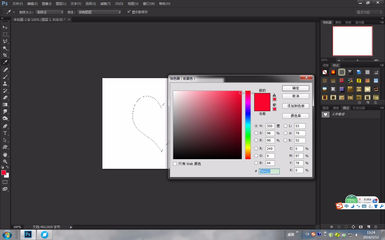Viewport: 385px width, 240px height.
Task: Select the L lightness radio button
Action: pyautogui.click(x=286, y=126)
